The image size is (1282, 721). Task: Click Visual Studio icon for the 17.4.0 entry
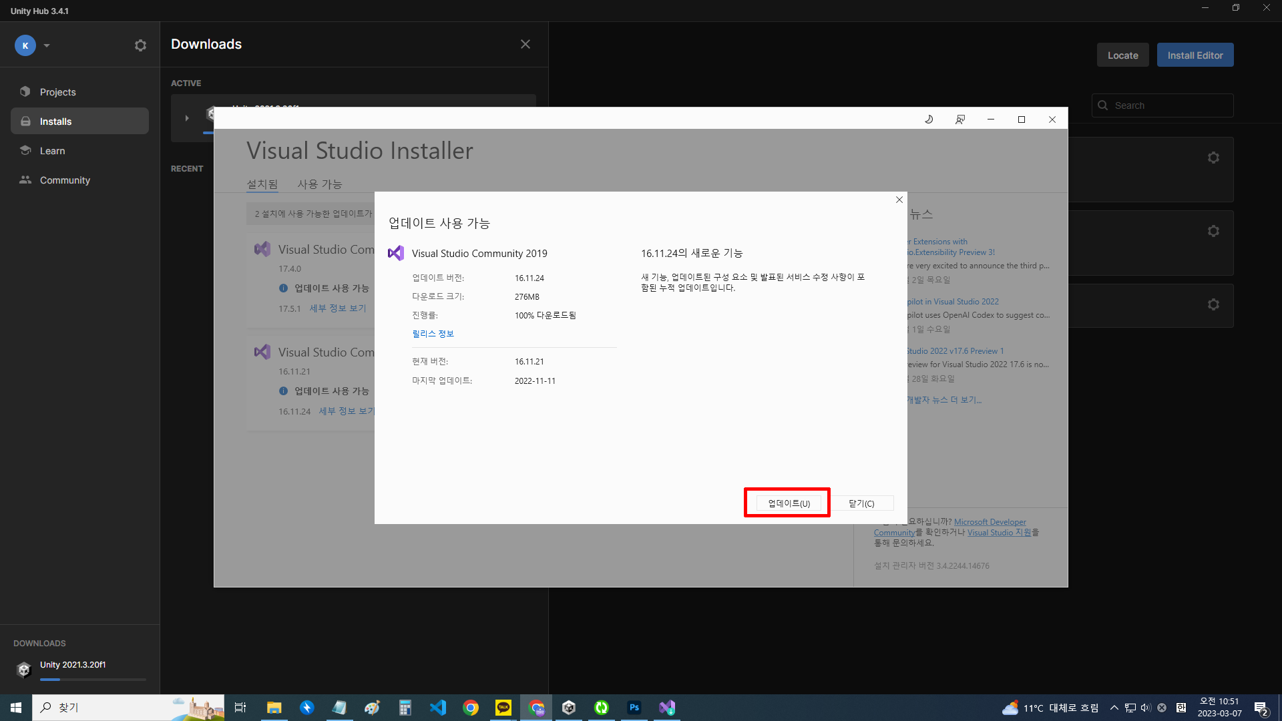click(262, 249)
